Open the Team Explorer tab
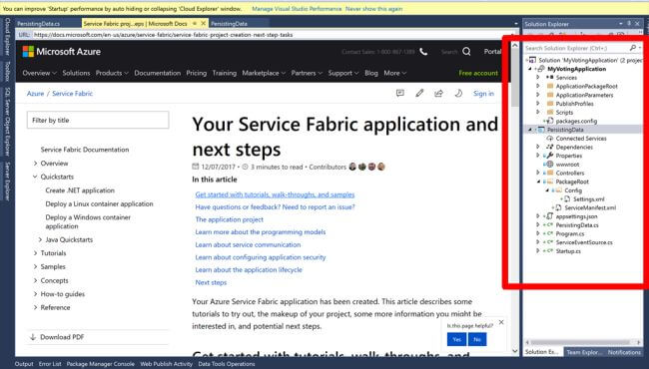Image resolution: width=649 pixels, height=369 pixels. pyautogui.click(x=584, y=352)
